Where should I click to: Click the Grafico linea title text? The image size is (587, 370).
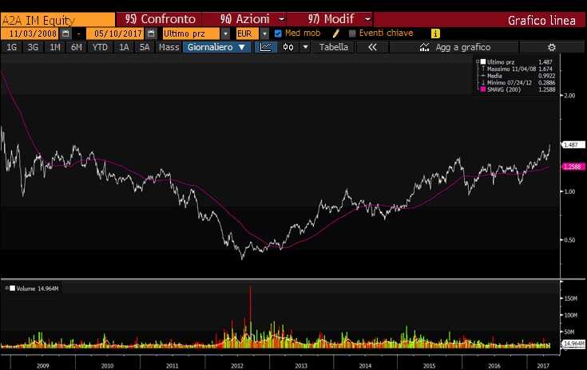coord(541,20)
